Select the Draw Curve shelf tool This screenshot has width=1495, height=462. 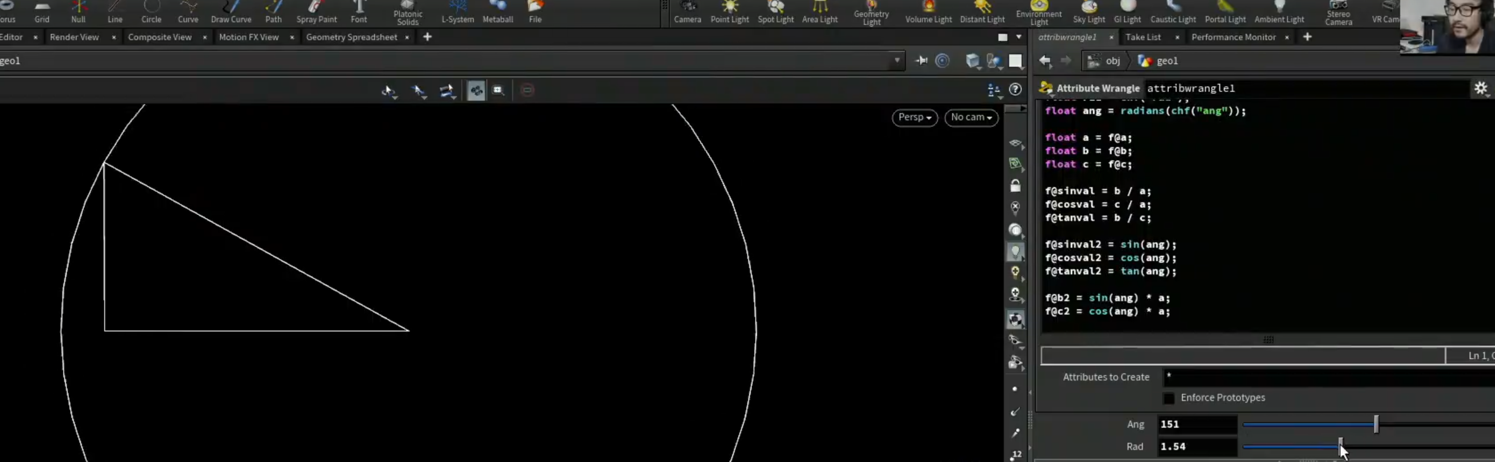coord(231,12)
